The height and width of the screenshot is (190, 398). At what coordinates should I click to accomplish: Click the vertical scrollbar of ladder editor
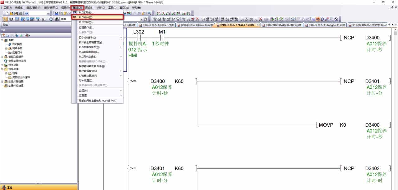tap(395, 109)
